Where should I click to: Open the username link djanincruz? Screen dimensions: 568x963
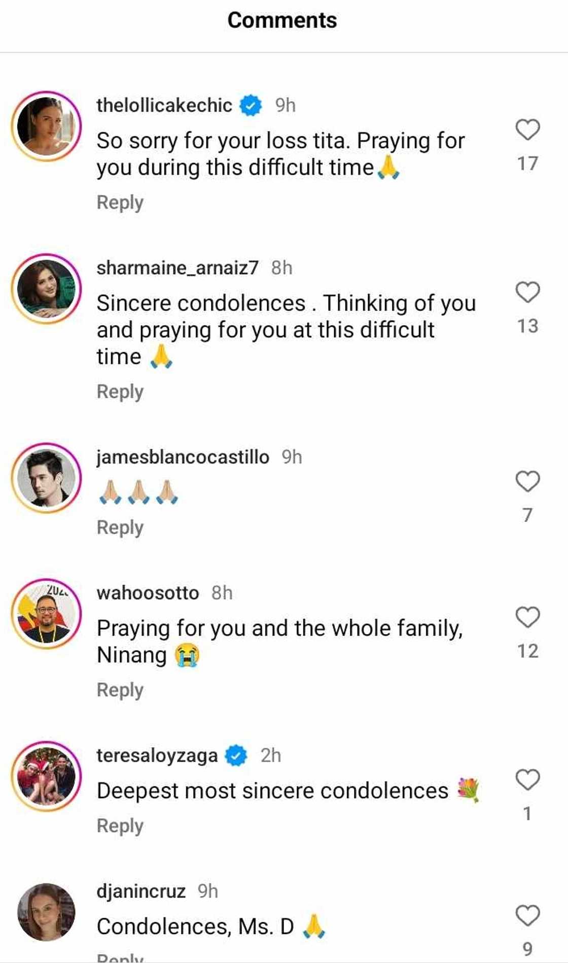(141, 891)
